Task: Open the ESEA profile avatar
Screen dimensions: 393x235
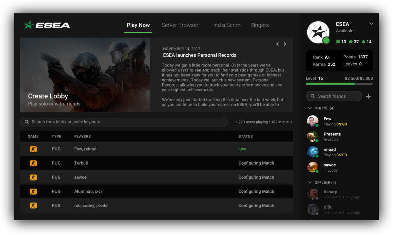Action: (318, 32)
